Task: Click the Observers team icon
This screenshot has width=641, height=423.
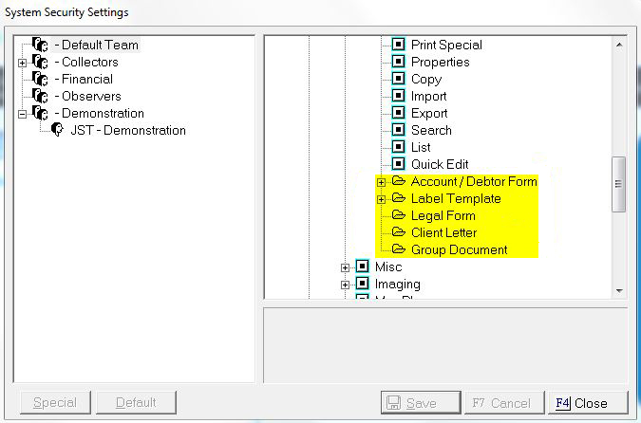Action: [x=40, y=96]
